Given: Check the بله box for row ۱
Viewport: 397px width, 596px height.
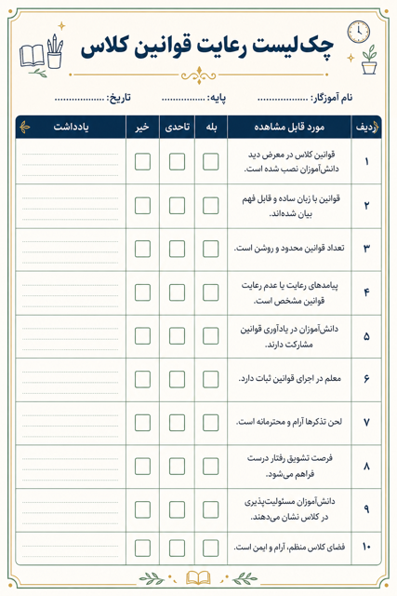Looking at the screenshot, I should point(211,161).
